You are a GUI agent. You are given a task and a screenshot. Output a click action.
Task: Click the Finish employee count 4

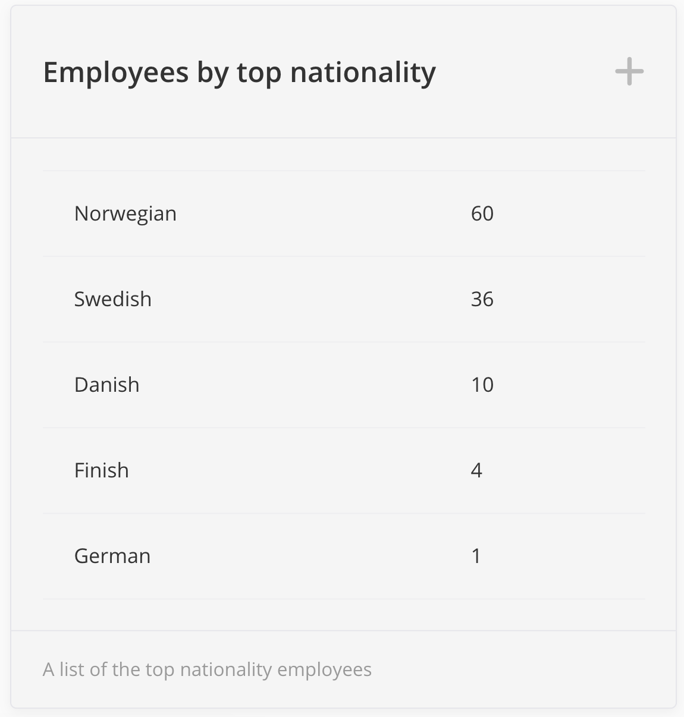[476, 470]
